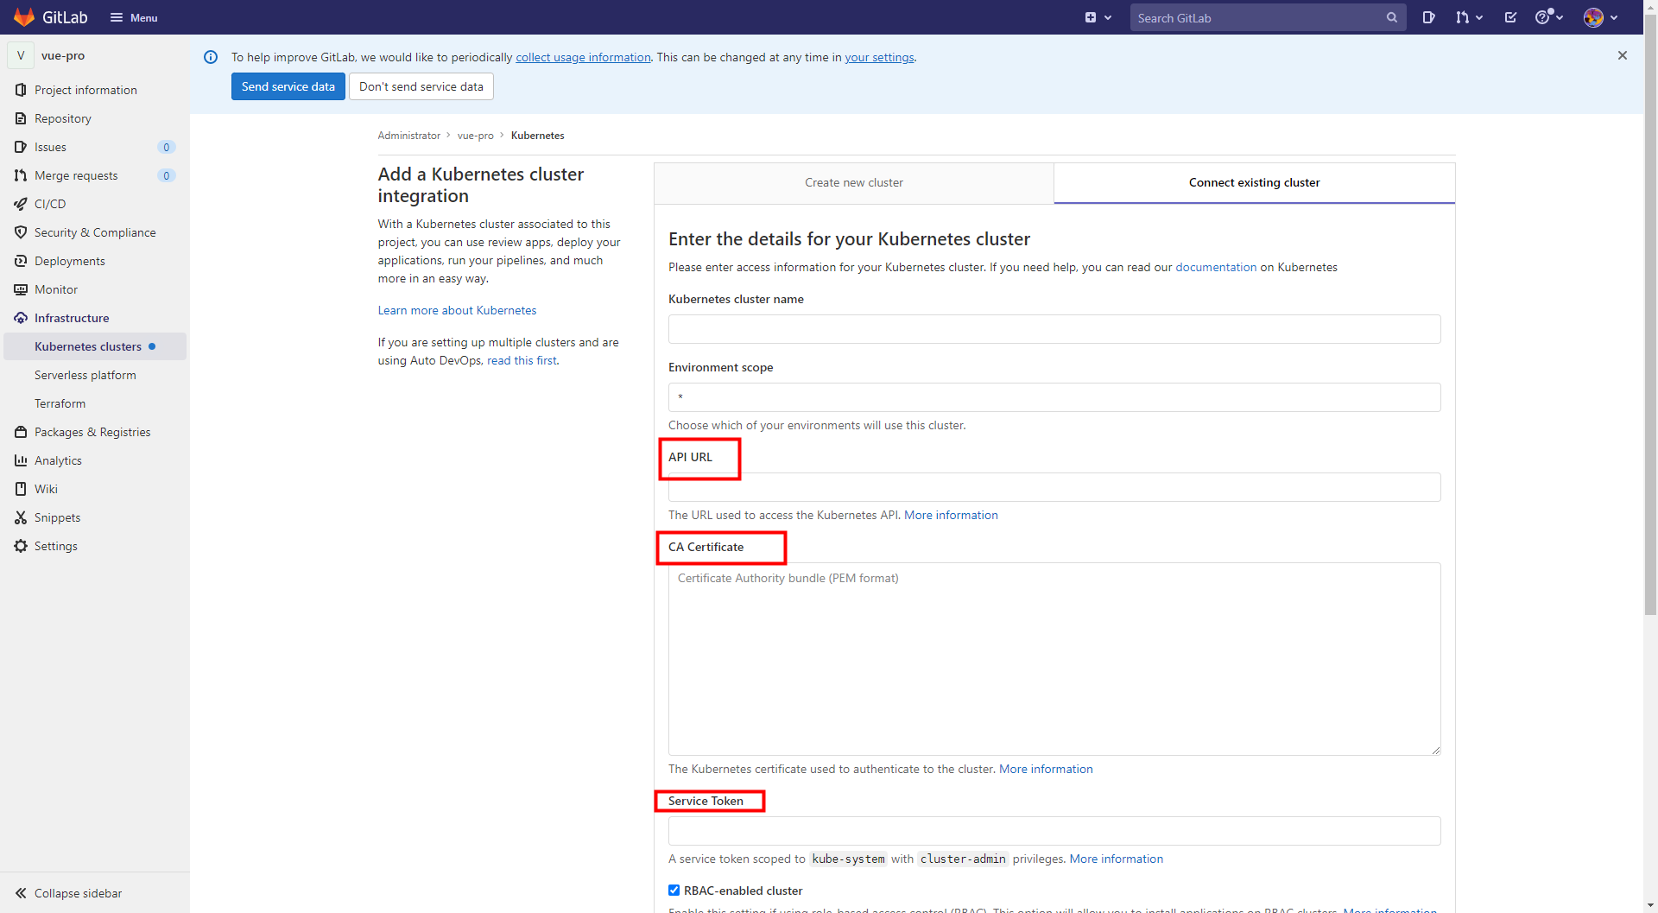Open the Settings gear in sidebar
Image resolution: width=1658 pixels, height=913 pixels.
[21, 546]
